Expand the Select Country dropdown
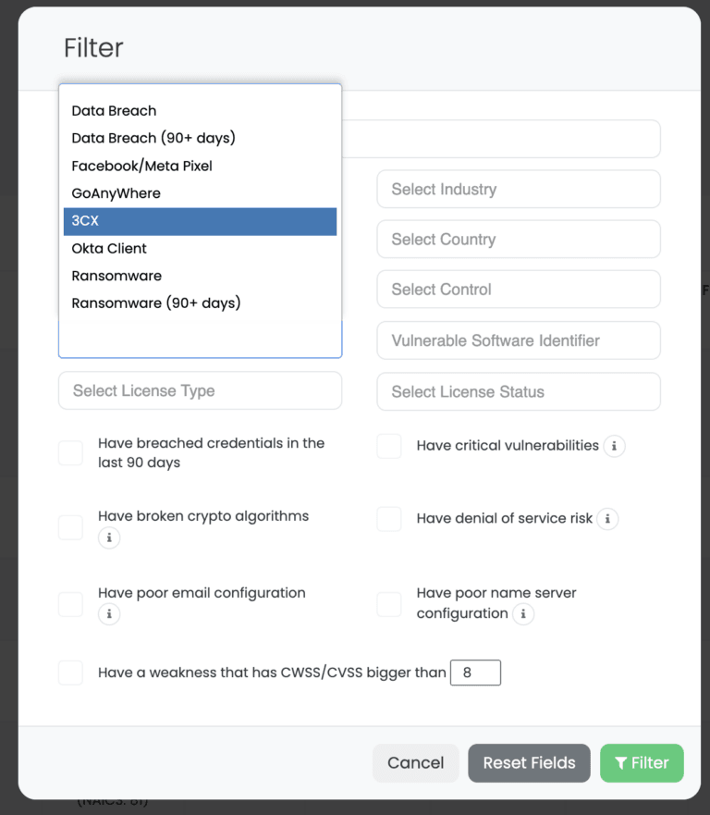Screen dimensions: 710x815 518,240
